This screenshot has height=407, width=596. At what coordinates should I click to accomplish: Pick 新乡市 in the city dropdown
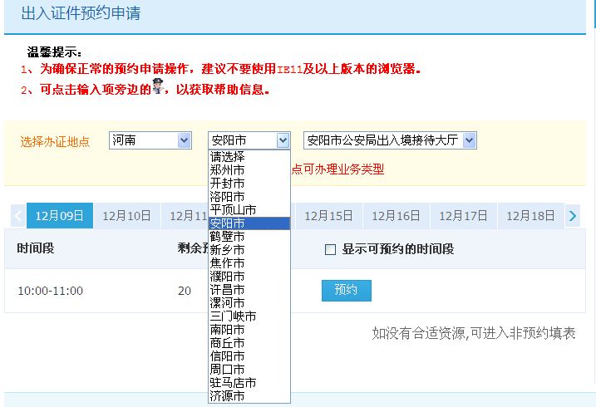227,250
